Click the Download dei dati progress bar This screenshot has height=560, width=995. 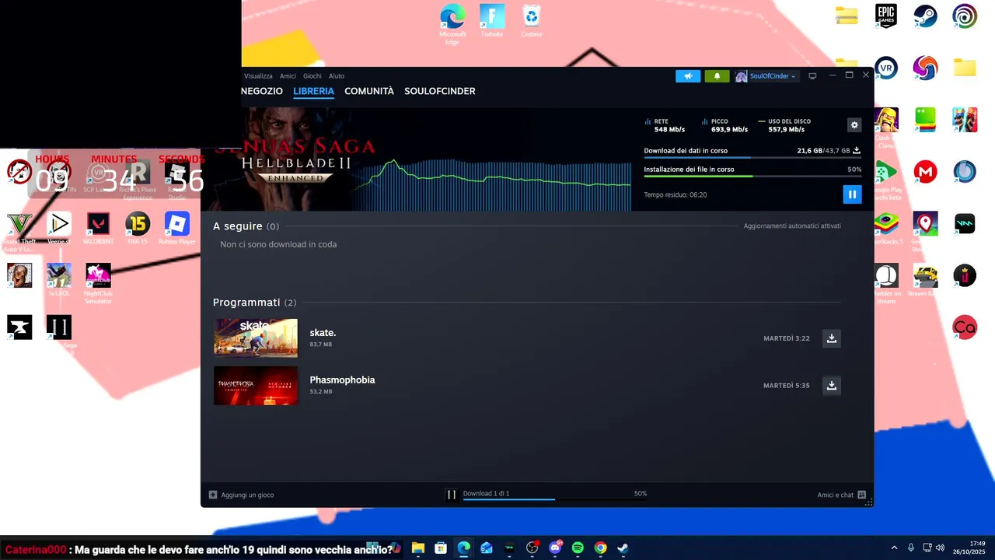pos(752,158)
